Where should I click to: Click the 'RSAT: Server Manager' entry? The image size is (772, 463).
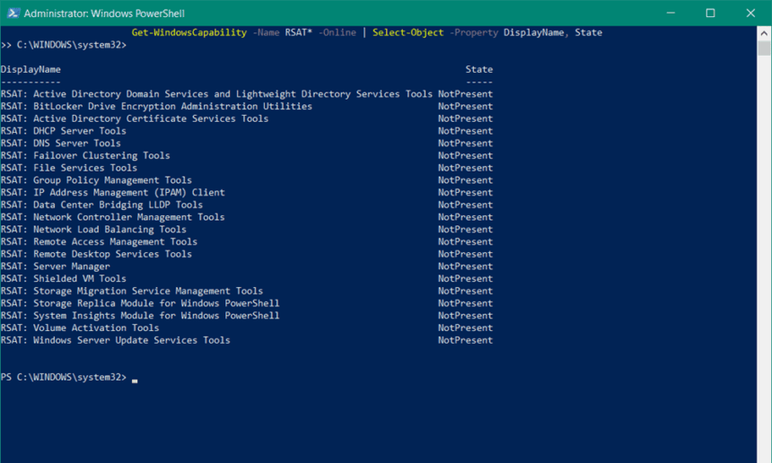(x=55, y=266)
